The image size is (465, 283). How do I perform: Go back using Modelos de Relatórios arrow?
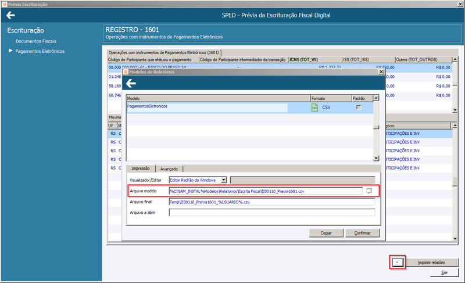point(131,83)
